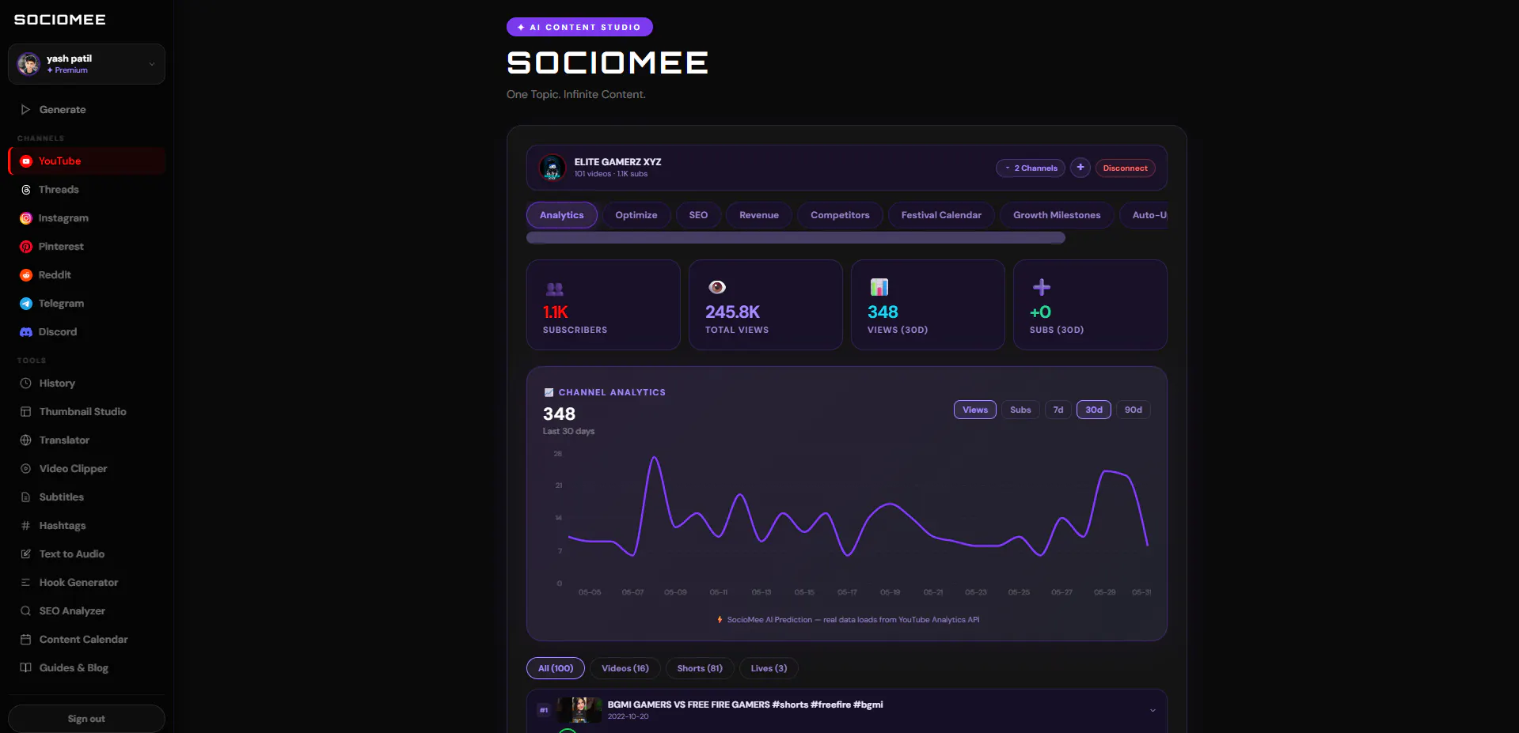Click the BGMI GAMERS video thumbnail

pyautogui.click(x=579, y=710)
